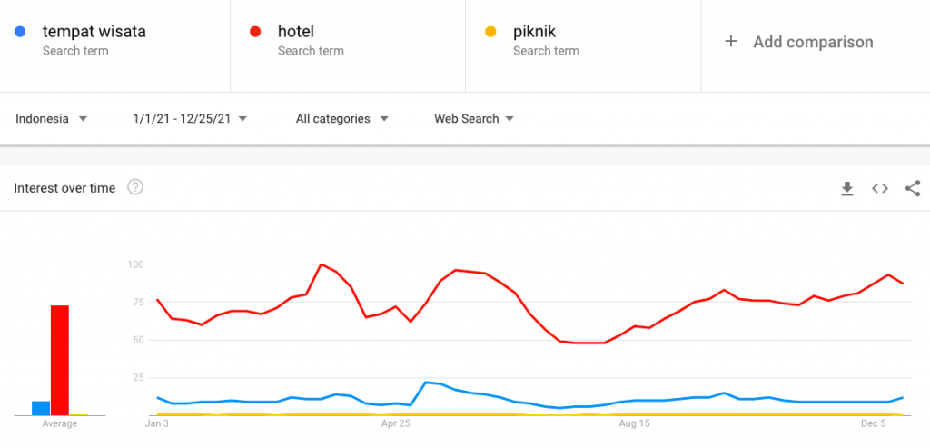Click the Apr 25 label on timeline
930x448 pixels.
pyautogui.click(x=395, y=423)
